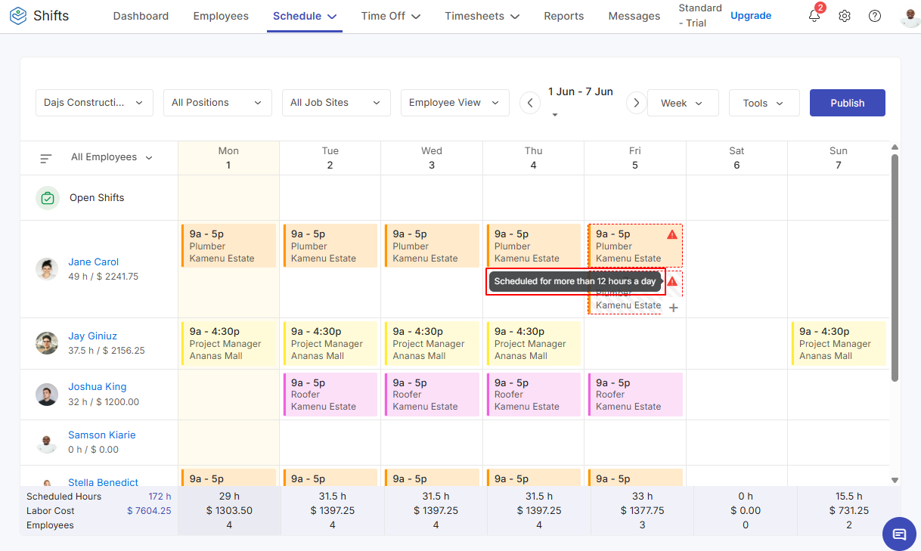Click the Sat 6 column header

click(x=736, y=158)
